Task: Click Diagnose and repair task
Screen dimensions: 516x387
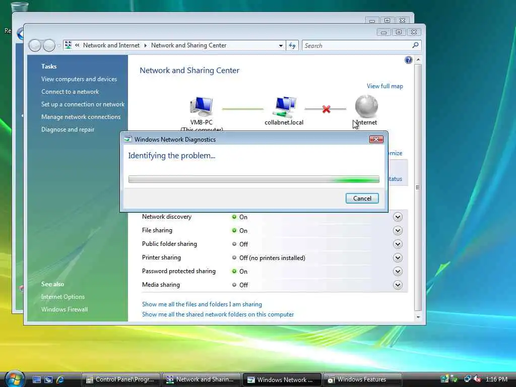Action: tap(68, 130)
